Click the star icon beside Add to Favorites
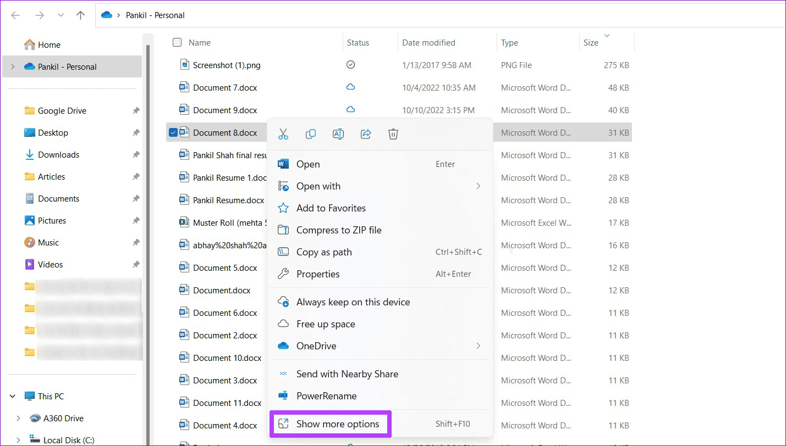 (283, 208)
